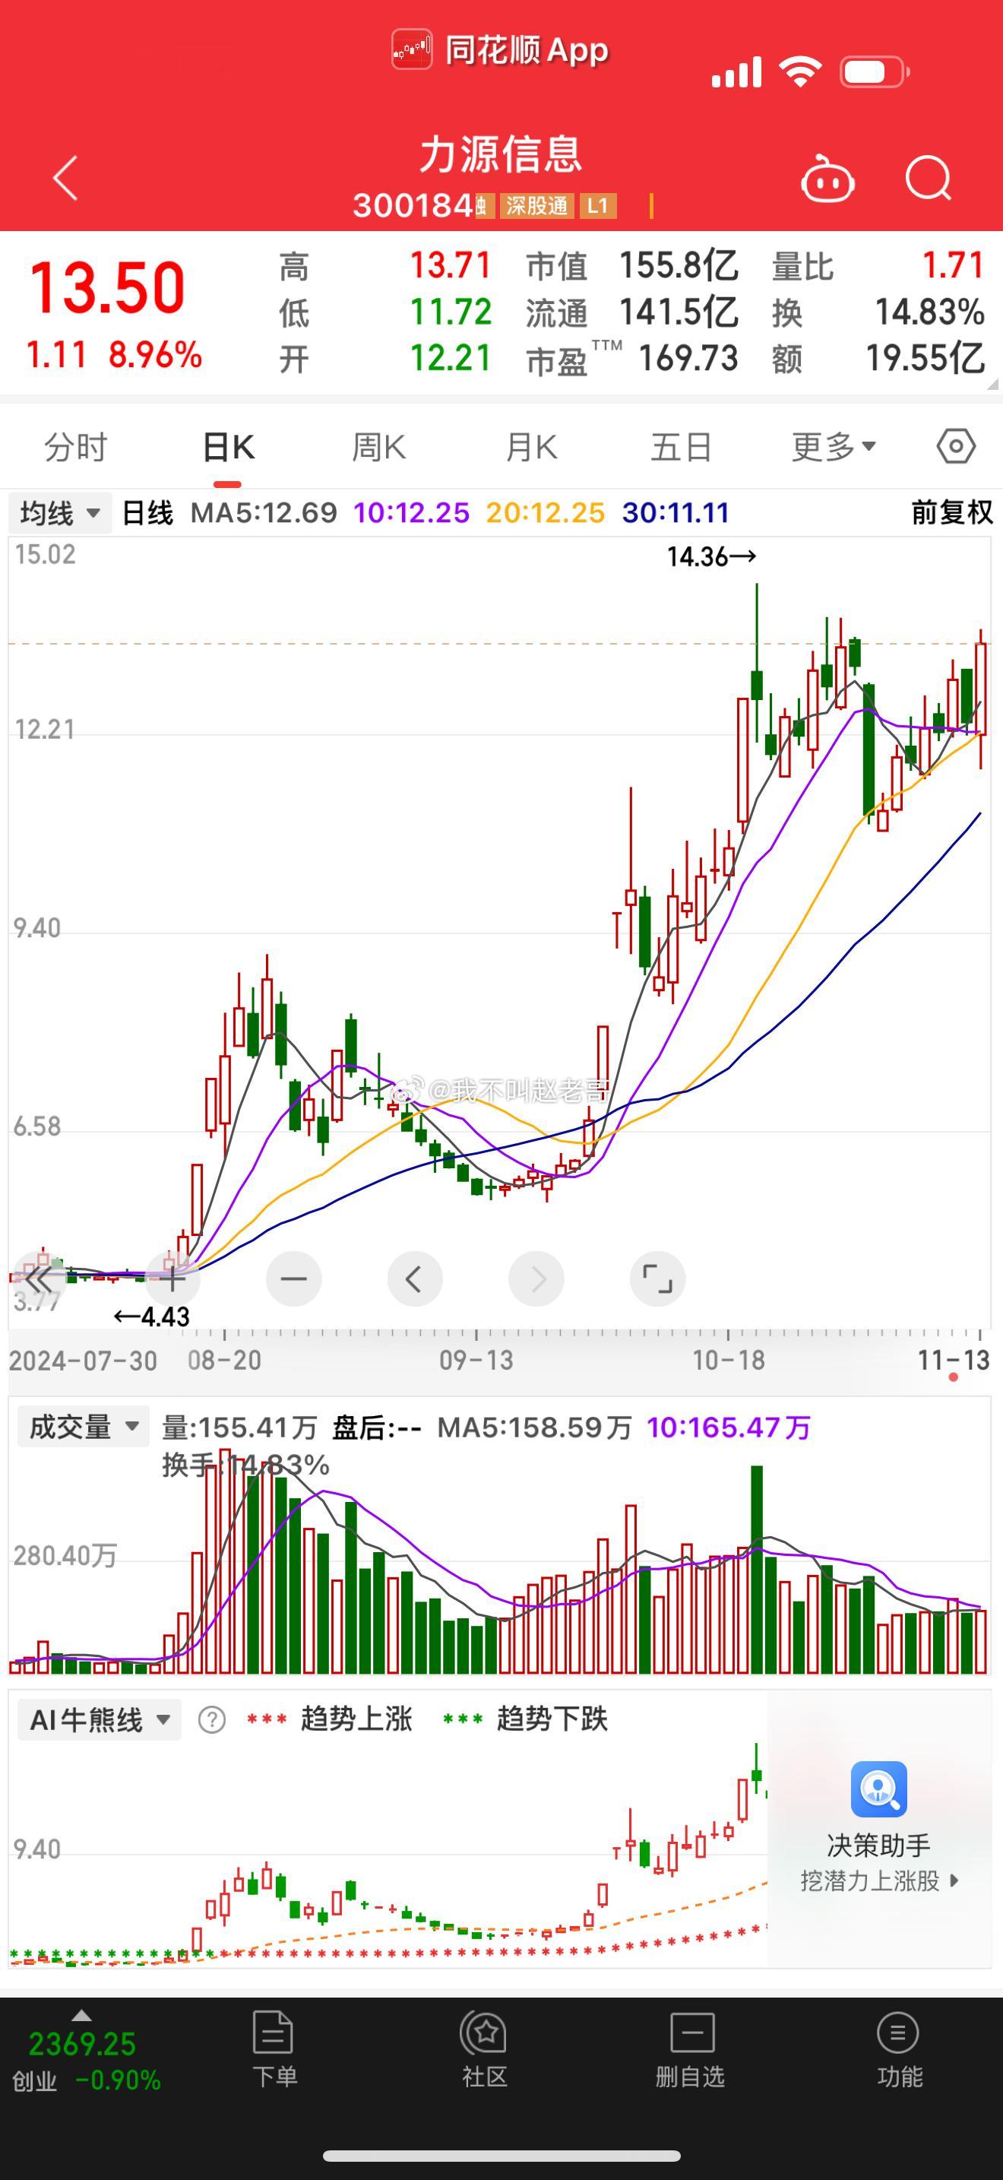Open 决策助手 magnifier icon

[878, 1789]
